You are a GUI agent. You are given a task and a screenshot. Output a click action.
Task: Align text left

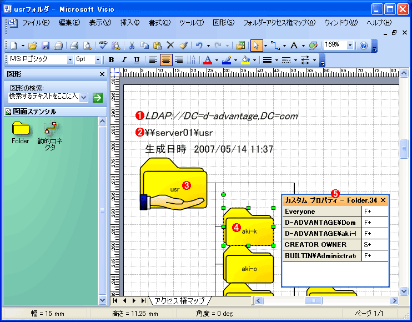153,60
